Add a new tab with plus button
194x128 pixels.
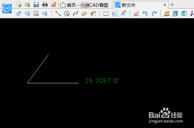coord(172,5)
